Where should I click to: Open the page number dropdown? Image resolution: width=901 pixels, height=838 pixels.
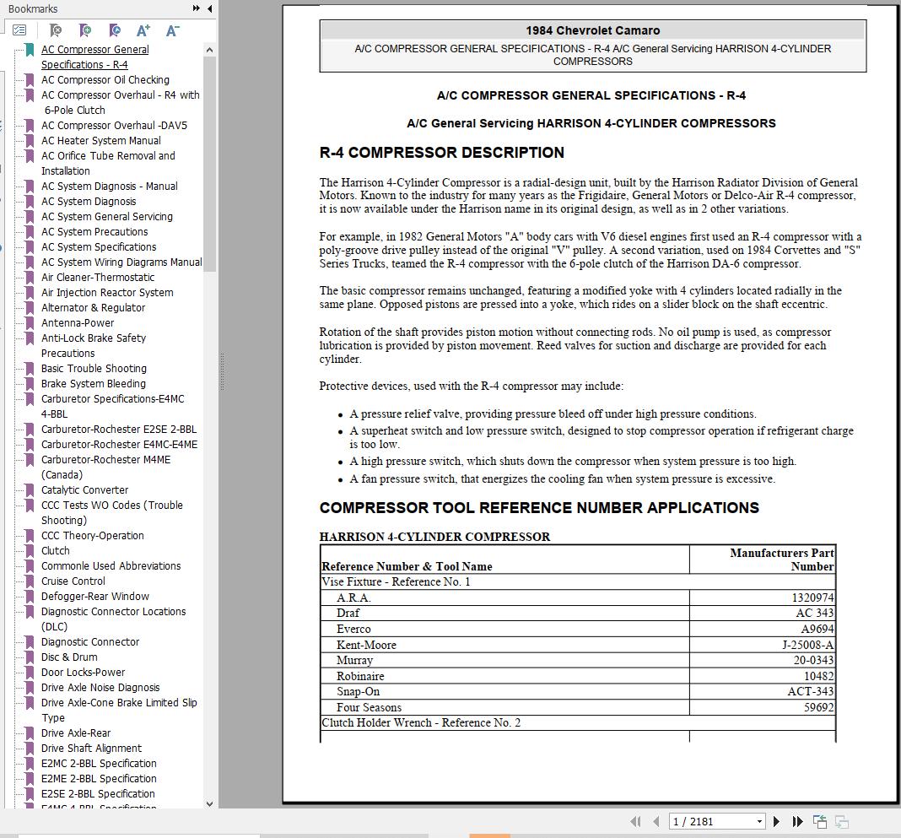[759, 821]
